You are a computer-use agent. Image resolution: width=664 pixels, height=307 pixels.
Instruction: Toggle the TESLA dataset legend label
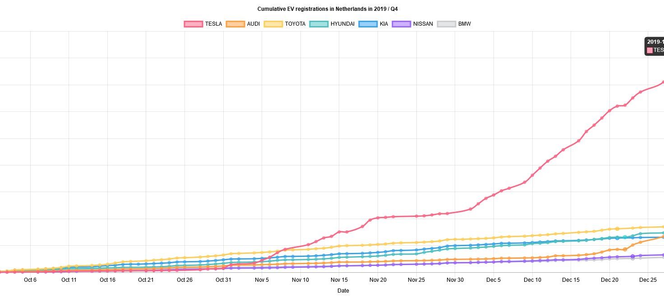pyautogui.click(x=214, y=24)
